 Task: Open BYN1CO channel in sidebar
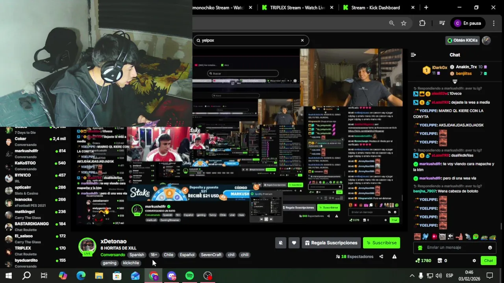click(35, 178)
